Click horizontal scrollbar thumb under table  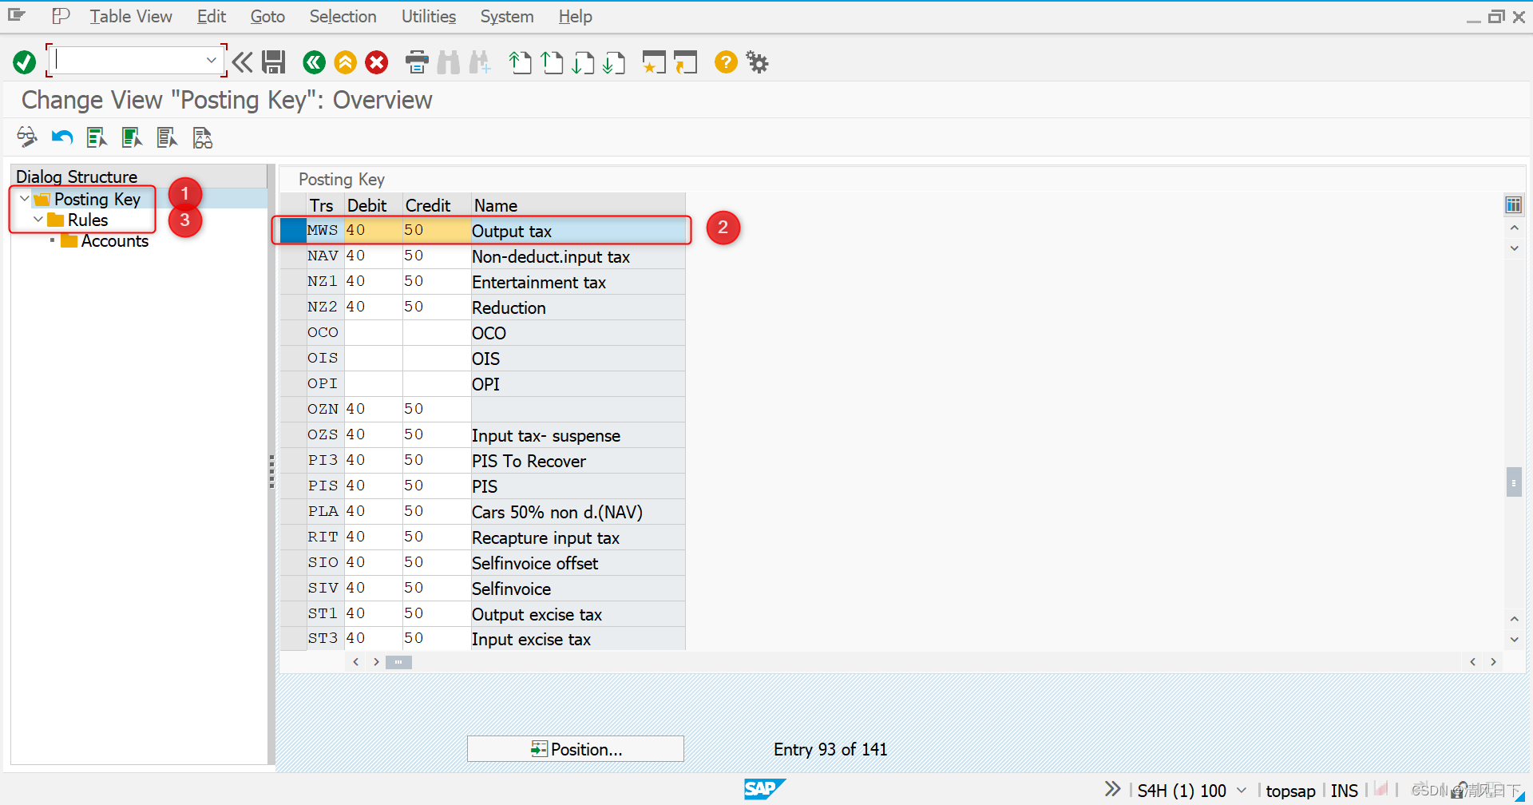398,662
